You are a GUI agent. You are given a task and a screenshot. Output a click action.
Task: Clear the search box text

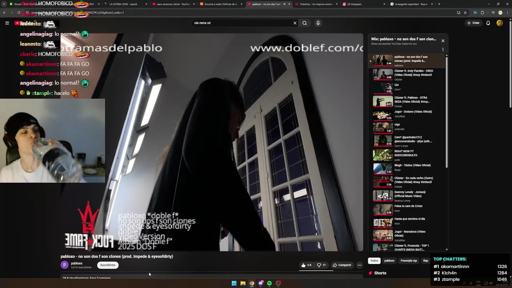(295, 23)
